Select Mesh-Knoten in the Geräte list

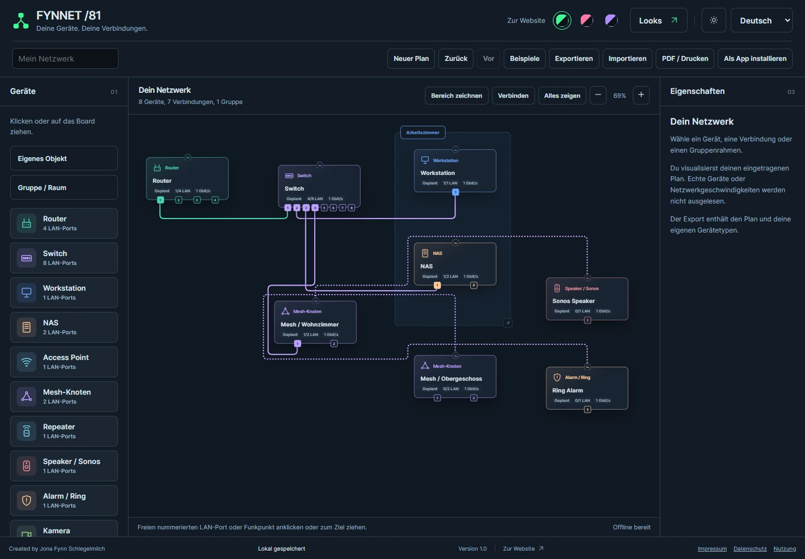(x=64, y=396)
